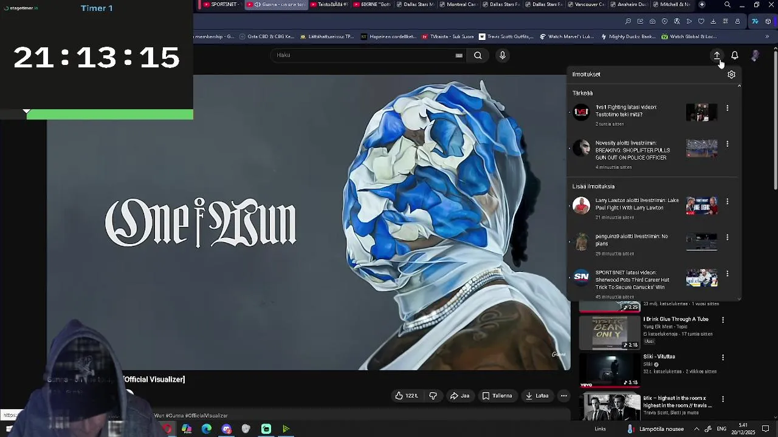The height and width of the screenshot is (437, 778).
Task: Open TVkaista - Sub Suora bookmark
Action: tap(447, 36)
